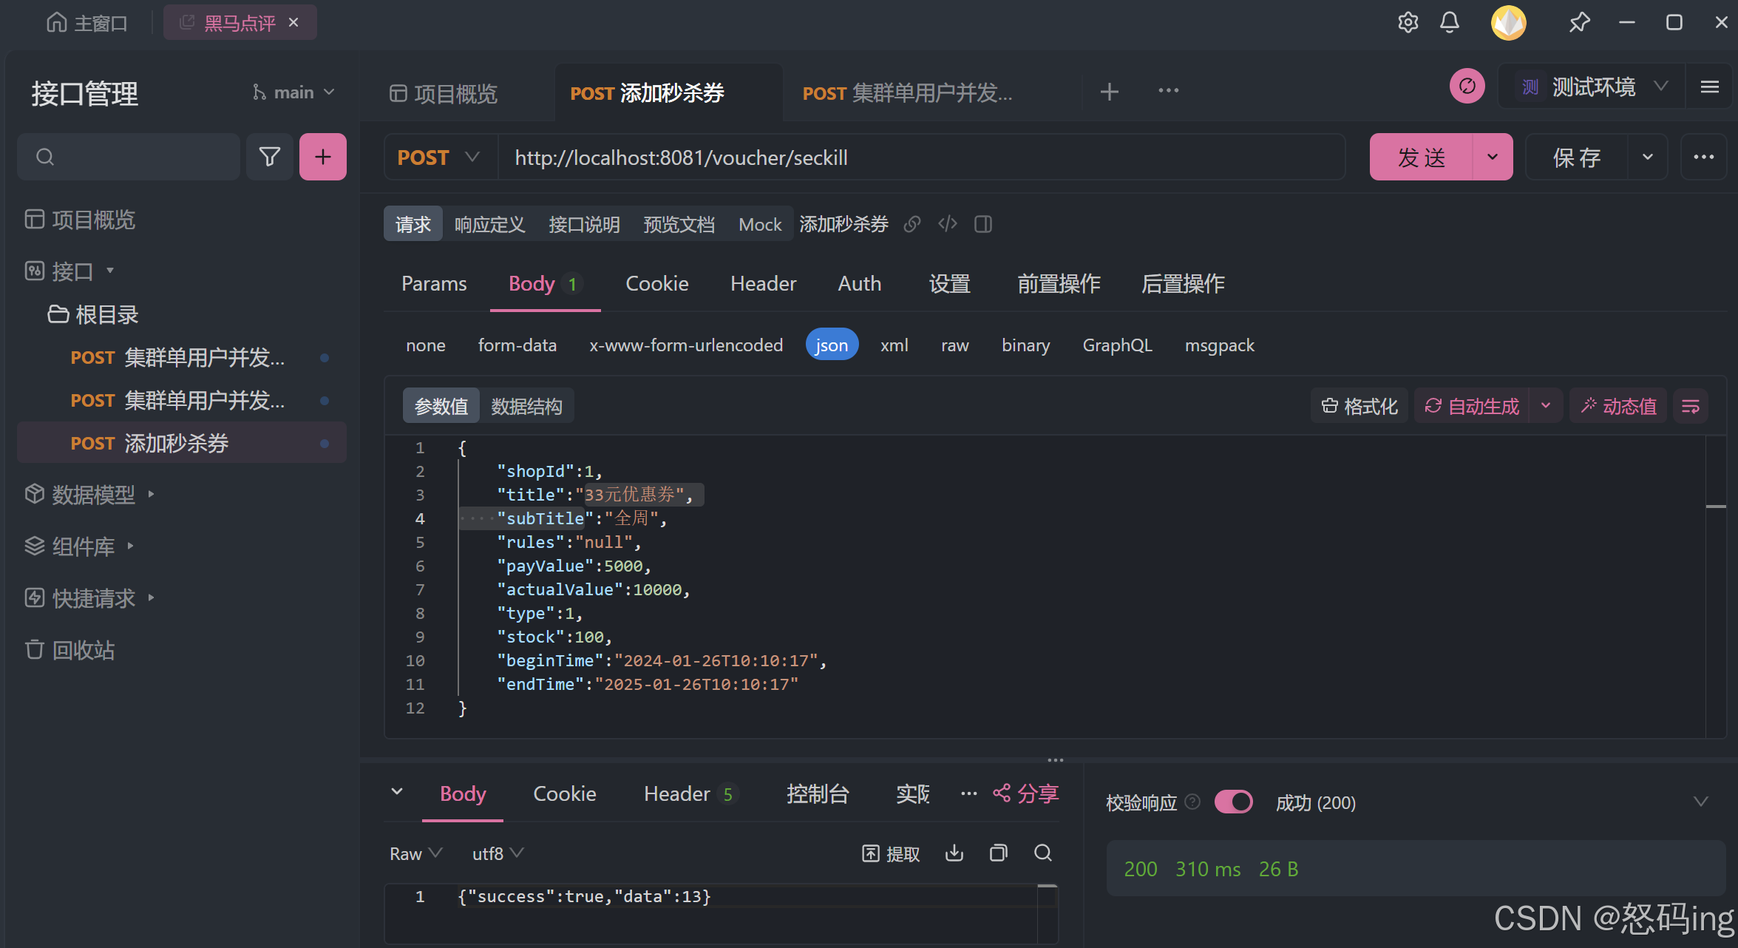Toggle the 校验响应 switch off
The image size is (1738, 948).
click(x=1233, y=802)
